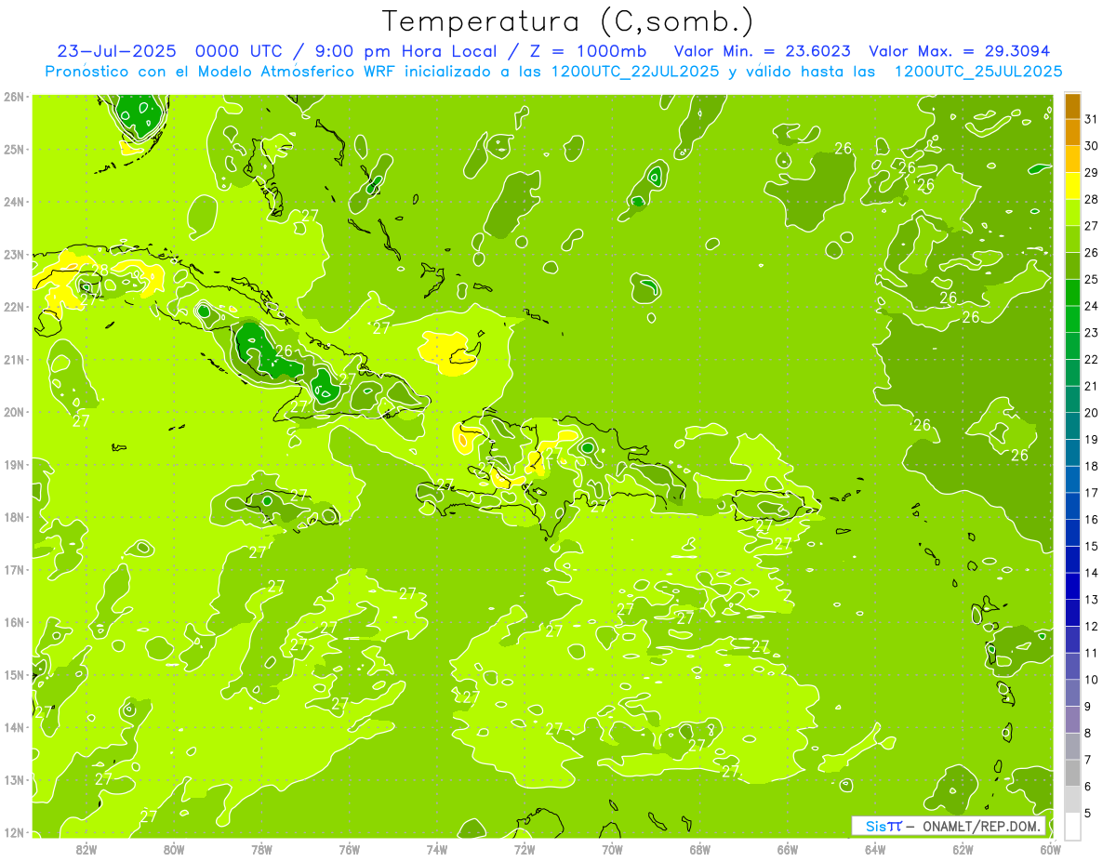Click the '64W' longitude axis label

[875, 849]
